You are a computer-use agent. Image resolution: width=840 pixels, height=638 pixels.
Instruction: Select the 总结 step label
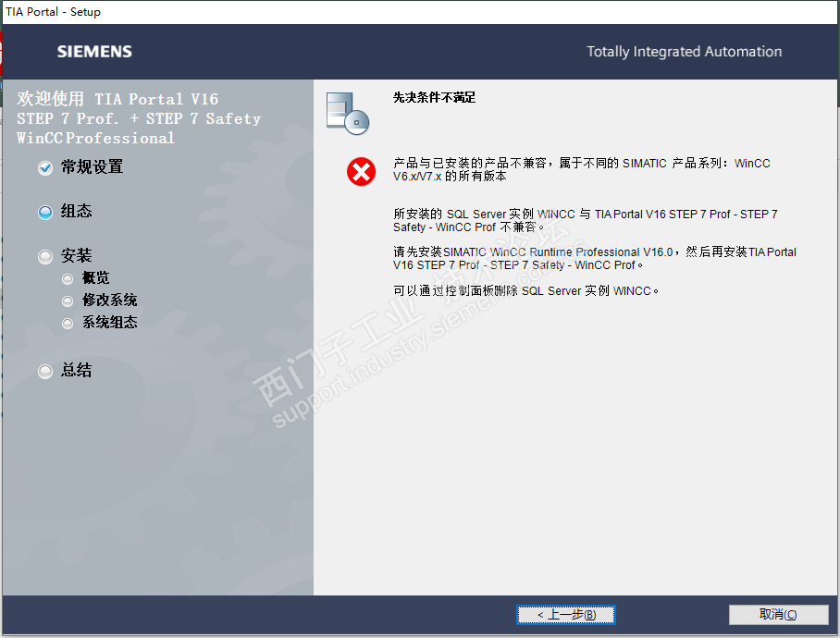tap(76, 370)
